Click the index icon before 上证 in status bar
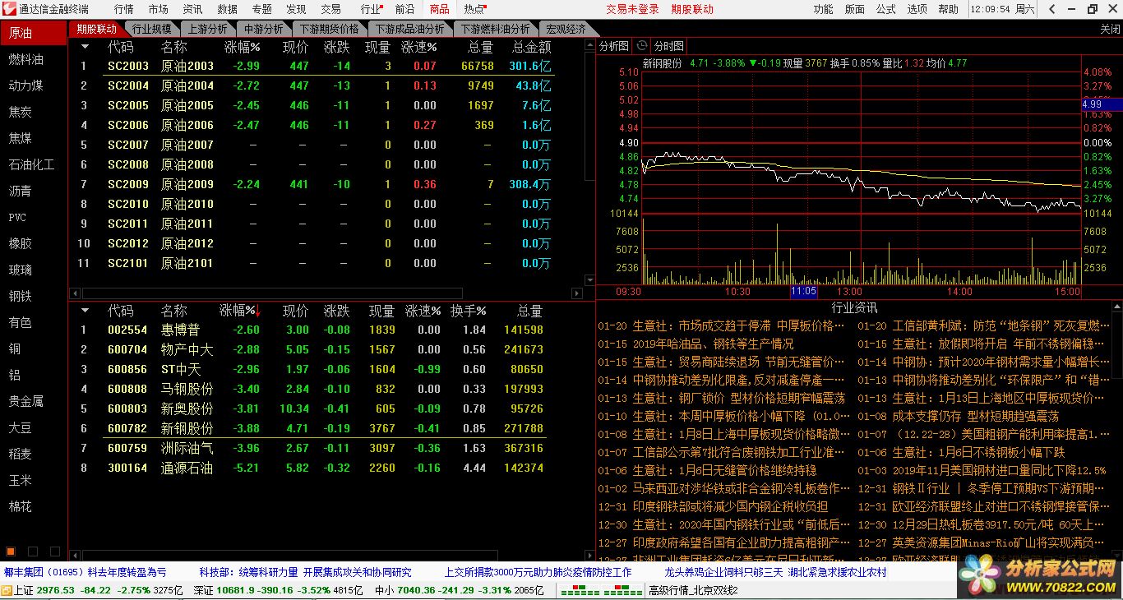Image resolution: width=1123 pixels, height=600 pixels. [7, 590]
